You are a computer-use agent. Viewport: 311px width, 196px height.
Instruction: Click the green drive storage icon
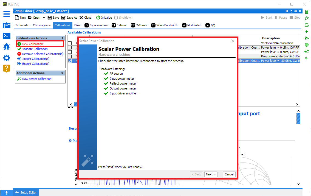[307, 25]
